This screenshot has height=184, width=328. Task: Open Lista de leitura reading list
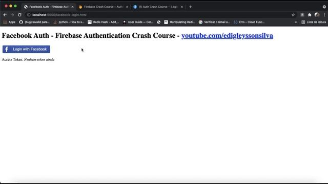(314, 22)
